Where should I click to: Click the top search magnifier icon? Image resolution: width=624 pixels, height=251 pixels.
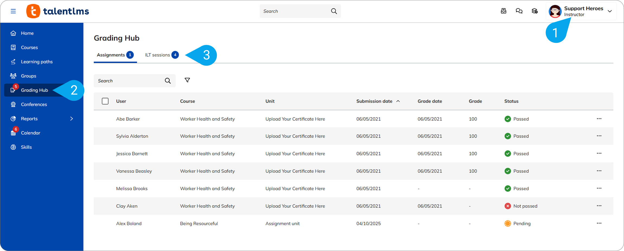334,11
